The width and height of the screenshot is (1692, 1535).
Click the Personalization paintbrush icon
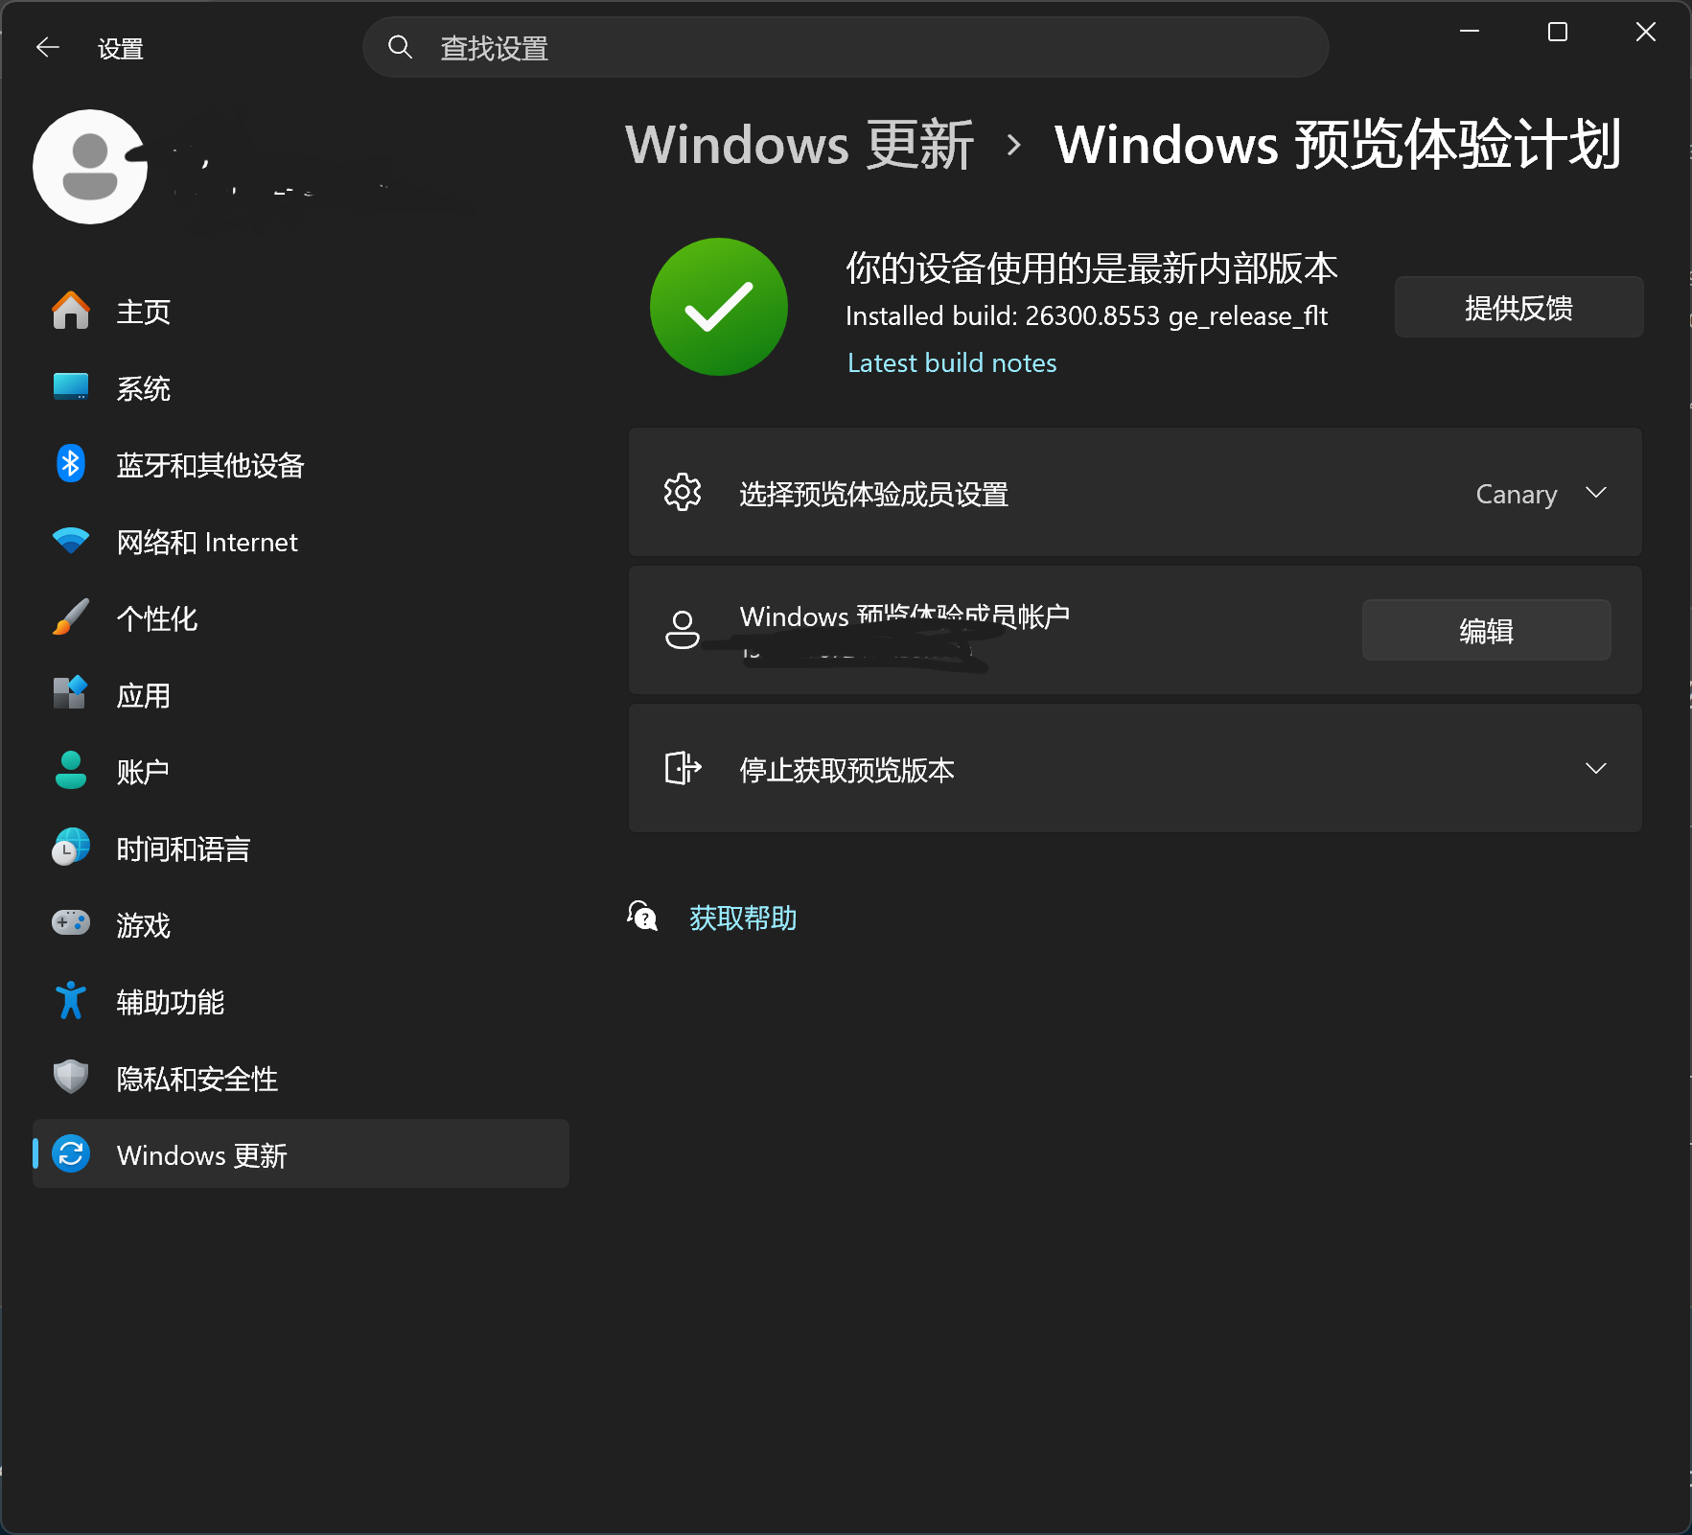(x=71, y=617)
